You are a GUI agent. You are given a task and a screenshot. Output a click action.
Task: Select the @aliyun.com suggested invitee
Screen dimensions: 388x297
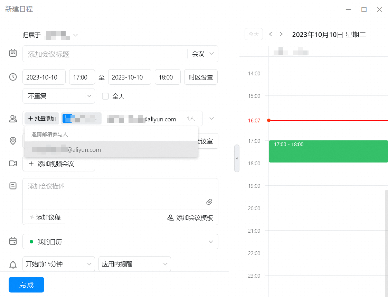tap(111, 149)
